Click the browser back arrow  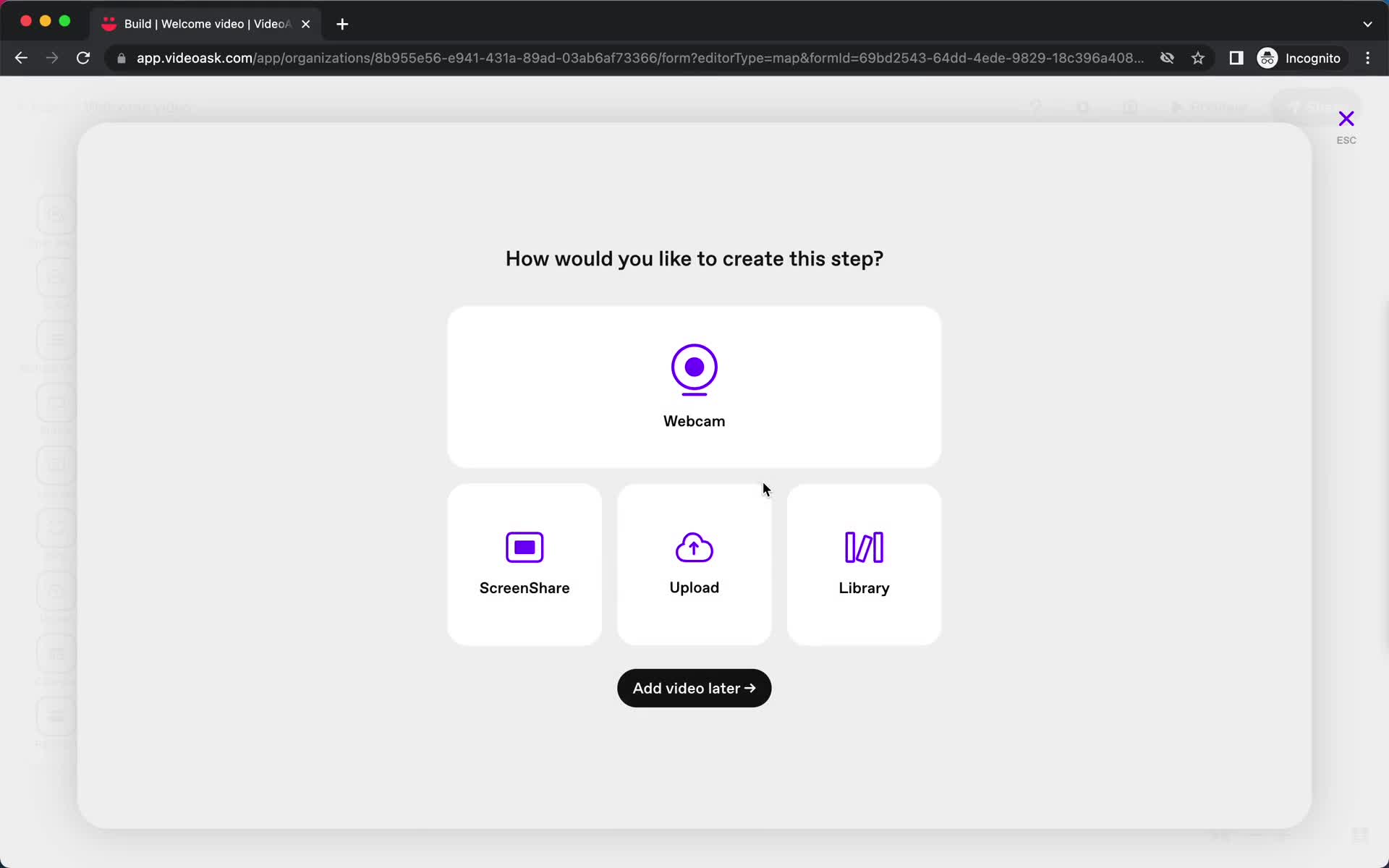click(21, 58)
